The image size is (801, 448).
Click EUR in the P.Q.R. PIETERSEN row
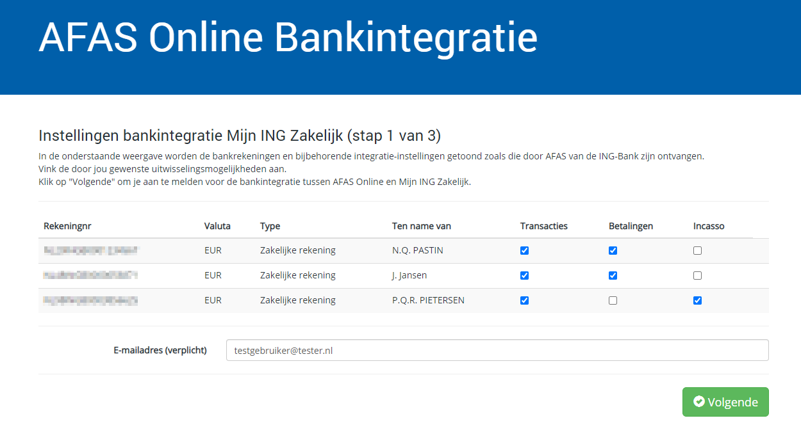(213, 300)
